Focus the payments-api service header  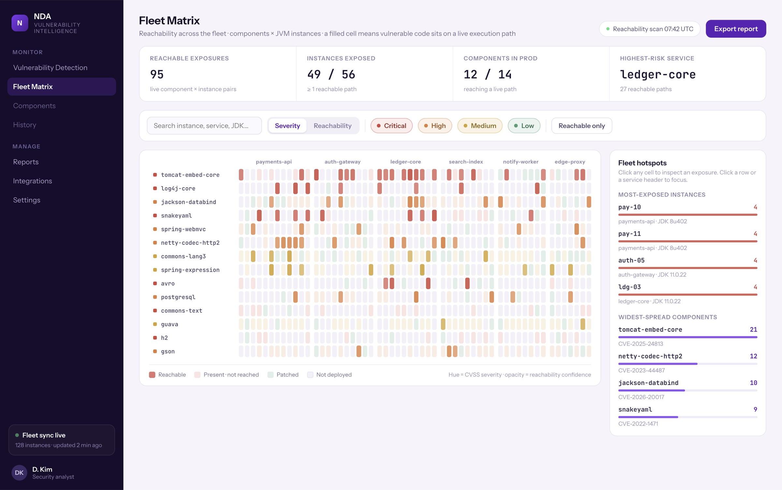pos(274,161)
